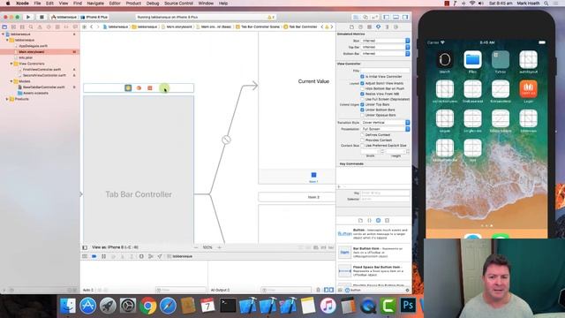
Task: Open the Debug menu
Action: (x=153, y=4)
